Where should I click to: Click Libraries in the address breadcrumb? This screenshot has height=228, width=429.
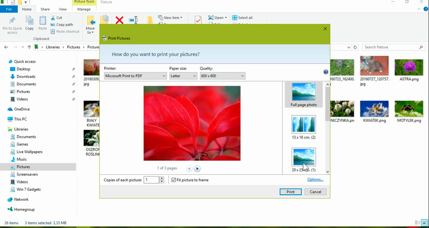53,47
